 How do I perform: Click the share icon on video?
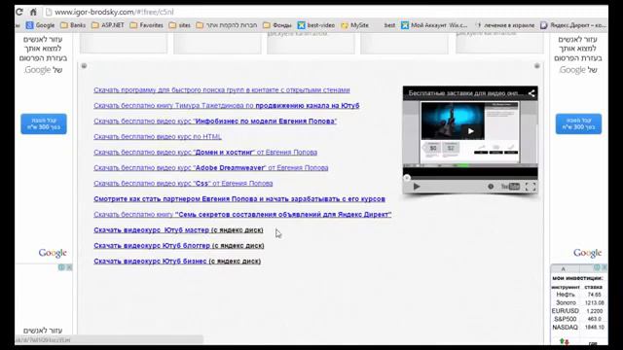pyautogui.click(x=531, y=93)
